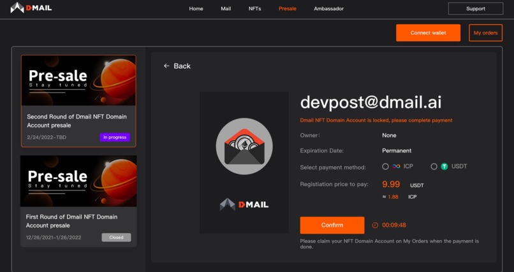514x272 pixels.
Task: Go to the NFTs page
Action: (254, 9)
